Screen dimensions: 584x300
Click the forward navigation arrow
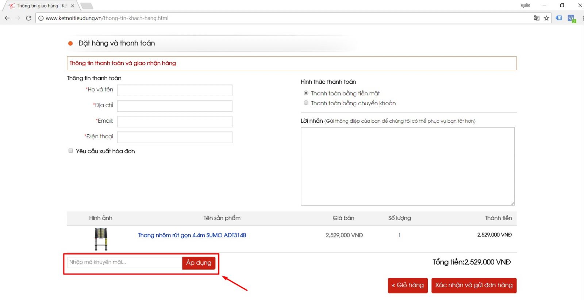18,18
